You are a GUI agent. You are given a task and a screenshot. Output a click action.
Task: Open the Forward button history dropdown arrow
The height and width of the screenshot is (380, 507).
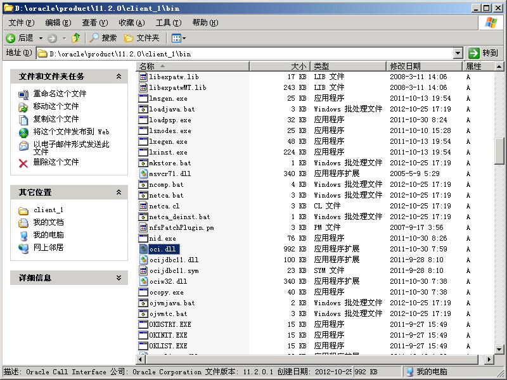pyautogui.click(x=65, y=39)
